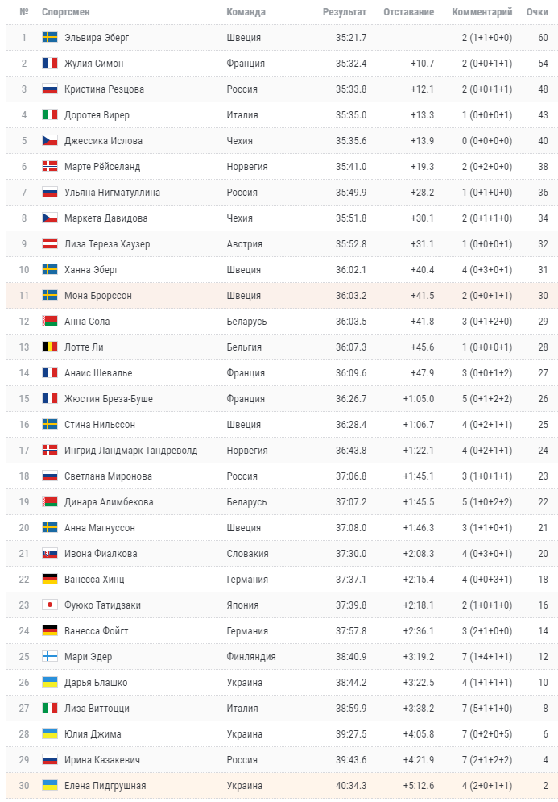The image size is (558, 802).
Task: Click the Belarus flag beside Анна Сола
Action: 50,322
